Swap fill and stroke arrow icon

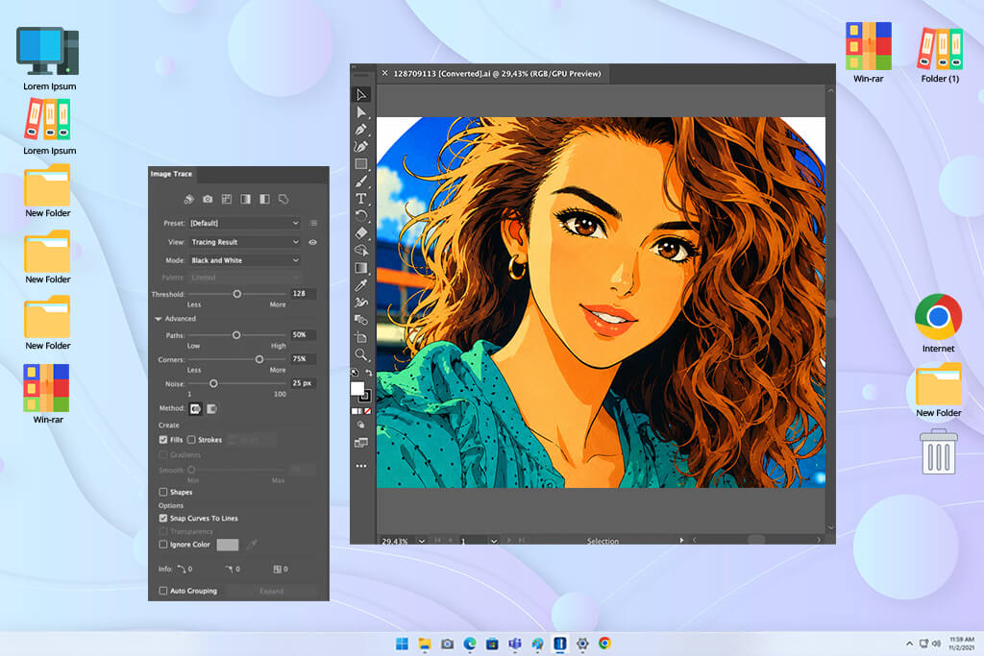369,373
